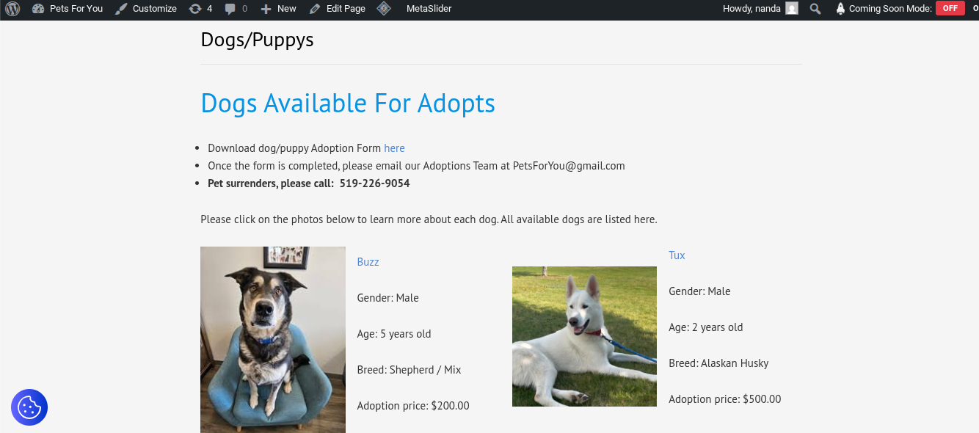Viewport: 979px width, 433px height.
Task: Click the photo of Buzz
Action: pos(273,340)
